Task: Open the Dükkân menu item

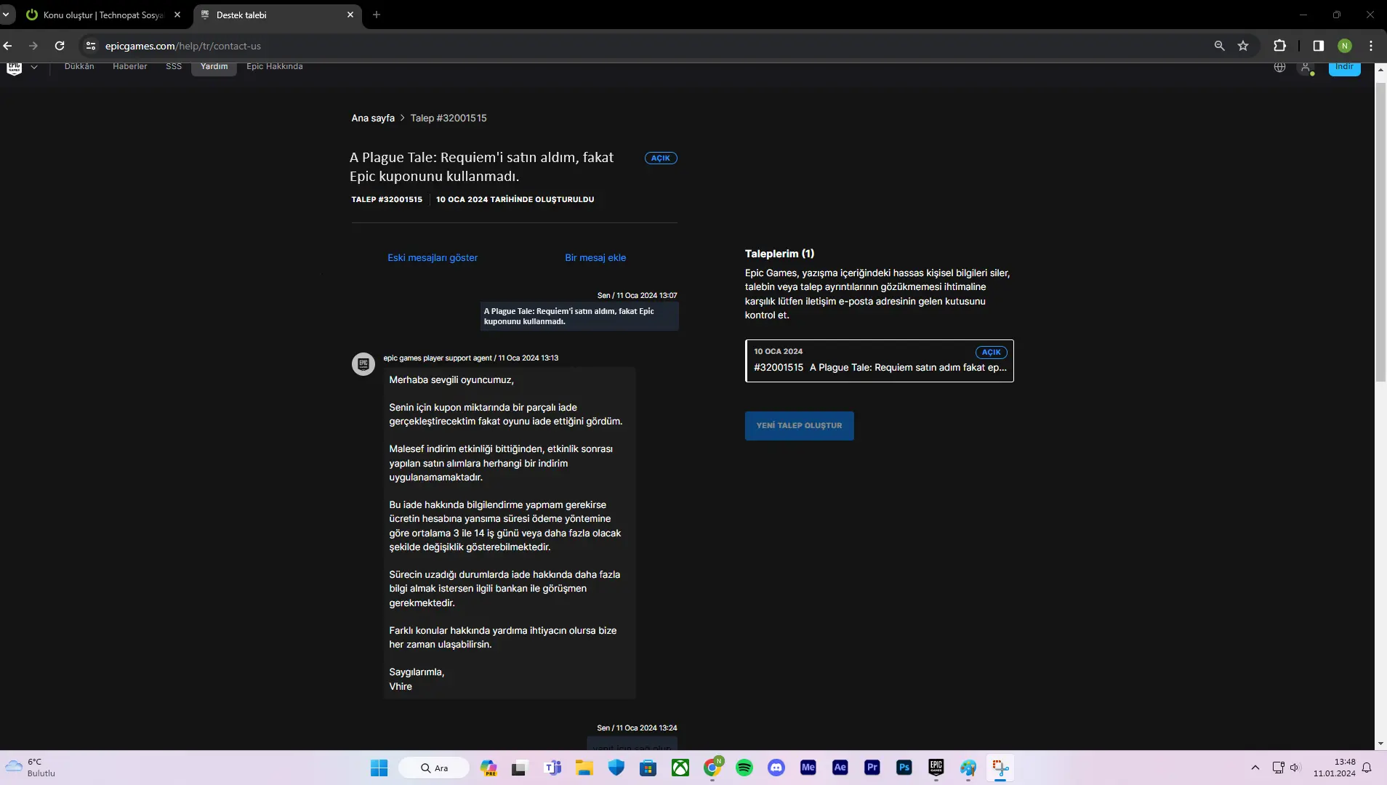Action: [x=79, y=66]
